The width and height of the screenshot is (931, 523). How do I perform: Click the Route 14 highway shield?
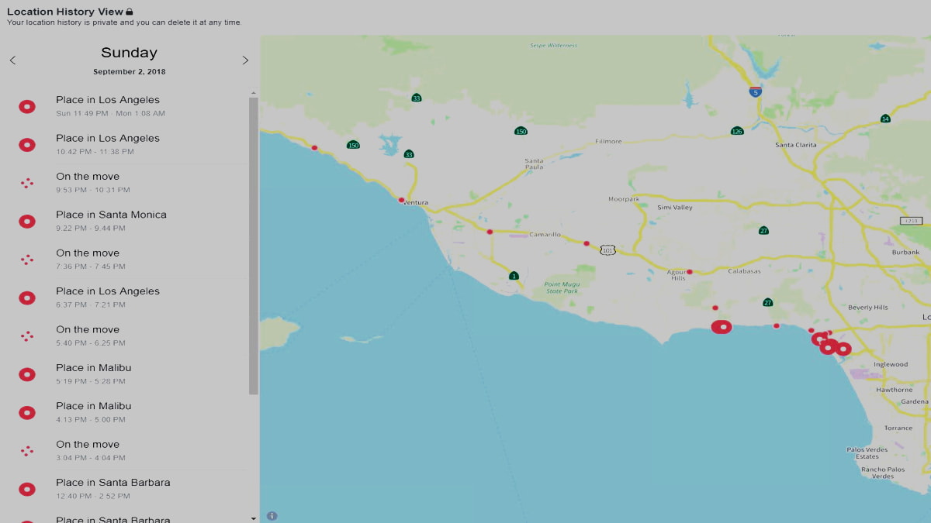885,119
